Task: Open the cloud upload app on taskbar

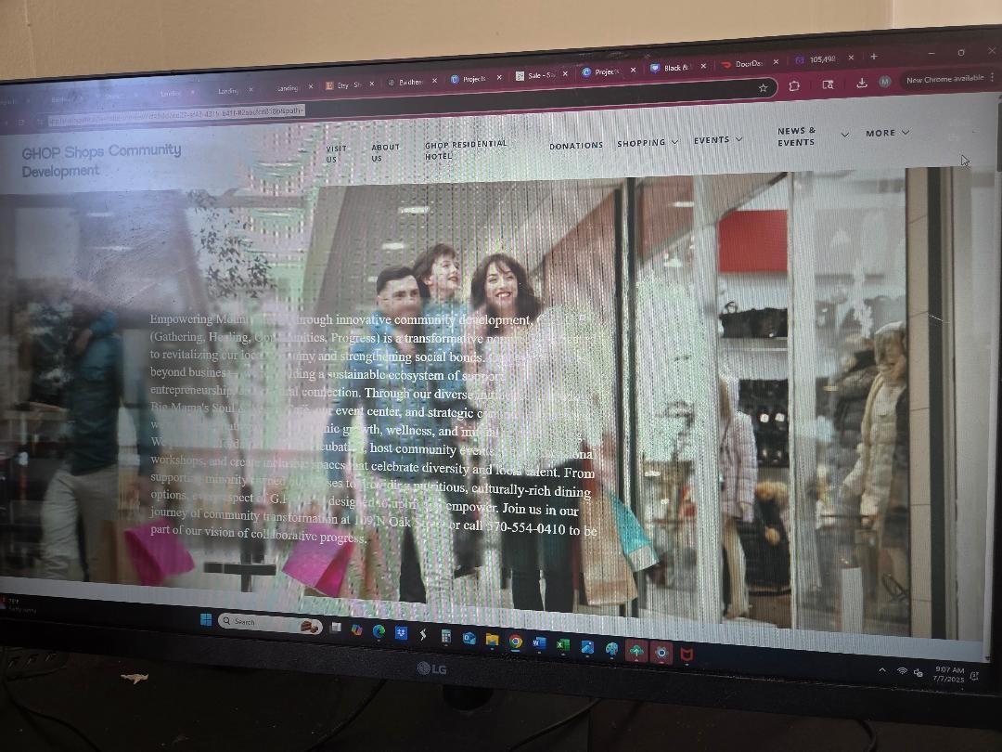Action: coord(636,651)
